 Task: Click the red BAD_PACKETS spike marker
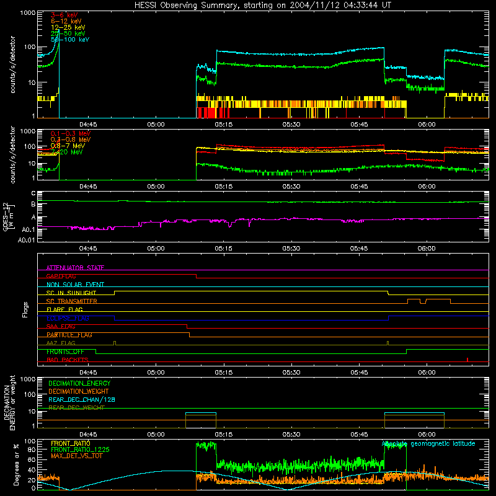(467, 360)
